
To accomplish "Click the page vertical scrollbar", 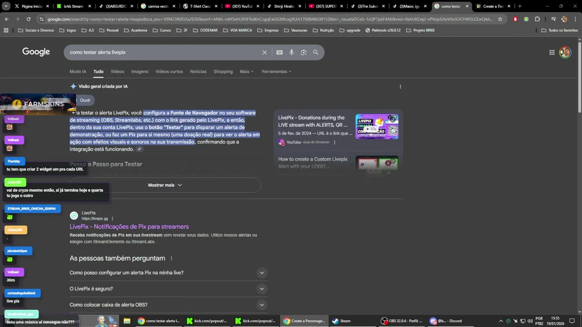I will pyautogui.click(x=579, y=77).
